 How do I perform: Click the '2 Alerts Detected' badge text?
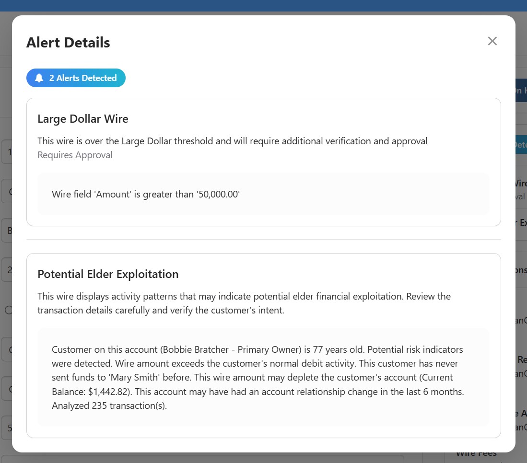click(x=83, y=78)
